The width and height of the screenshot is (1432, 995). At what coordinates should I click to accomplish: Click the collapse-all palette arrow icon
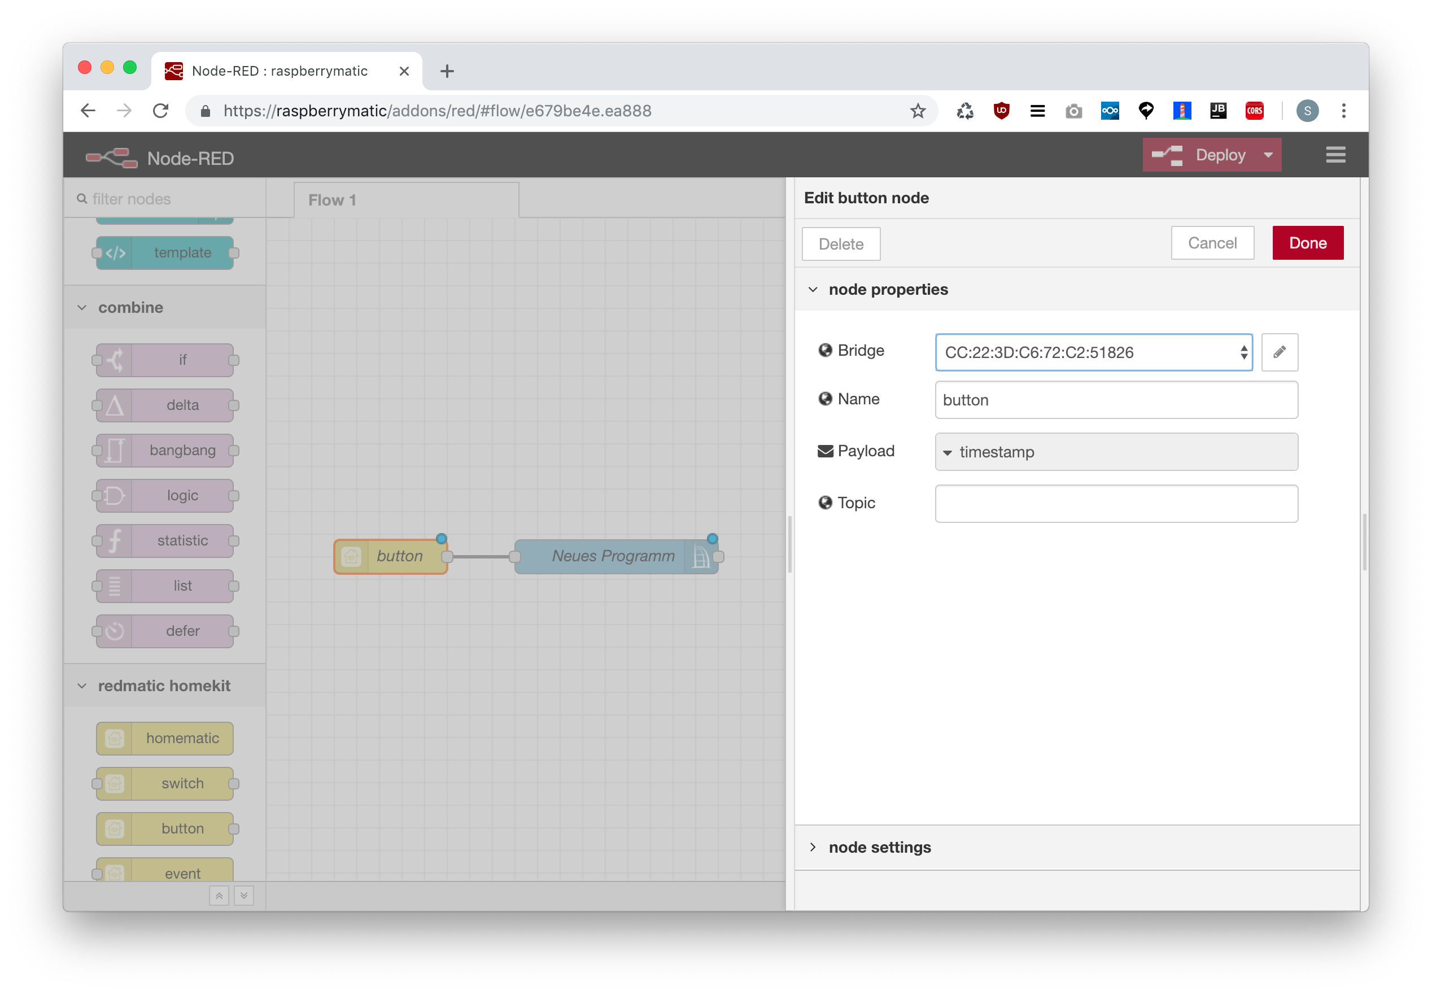[x=219, y=896]
